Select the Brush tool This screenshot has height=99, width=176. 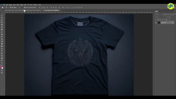click(2, 32)
